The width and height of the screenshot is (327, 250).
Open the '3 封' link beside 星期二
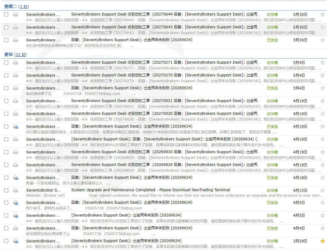coord(23,7)
